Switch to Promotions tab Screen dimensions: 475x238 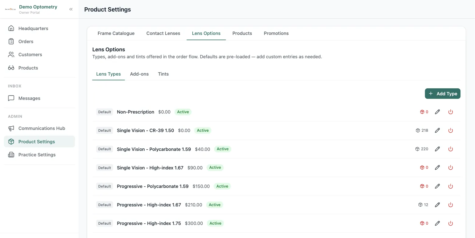[276, 33]
